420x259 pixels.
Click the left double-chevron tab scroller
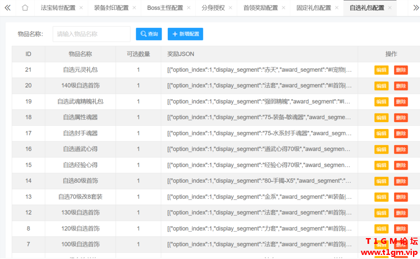click(x=7, y=8)
